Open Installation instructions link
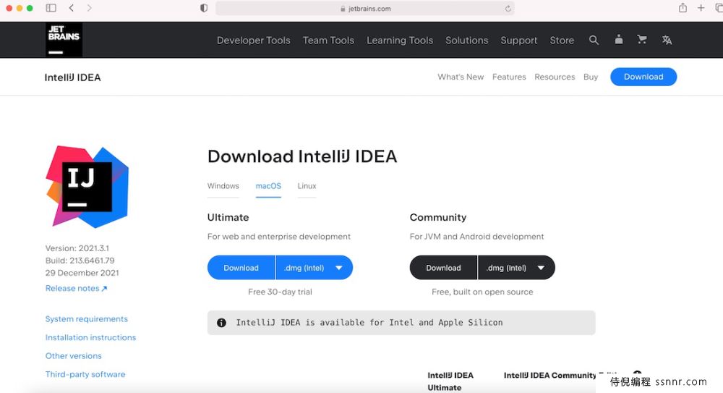The height and width of the screenshot is (393, 723). click(x=91, y=337)
